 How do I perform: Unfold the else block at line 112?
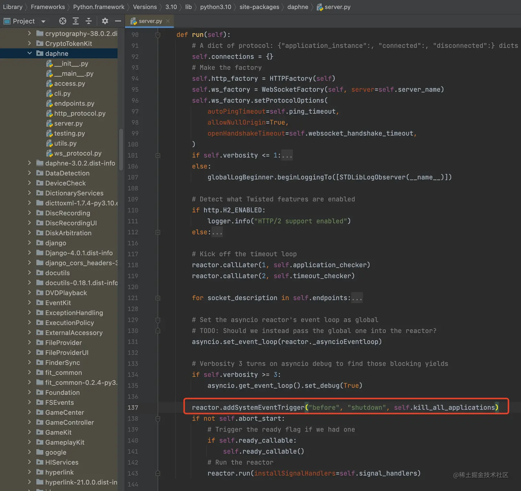[158, 232]
